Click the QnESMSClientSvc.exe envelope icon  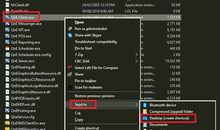click(x=7, y=123)
